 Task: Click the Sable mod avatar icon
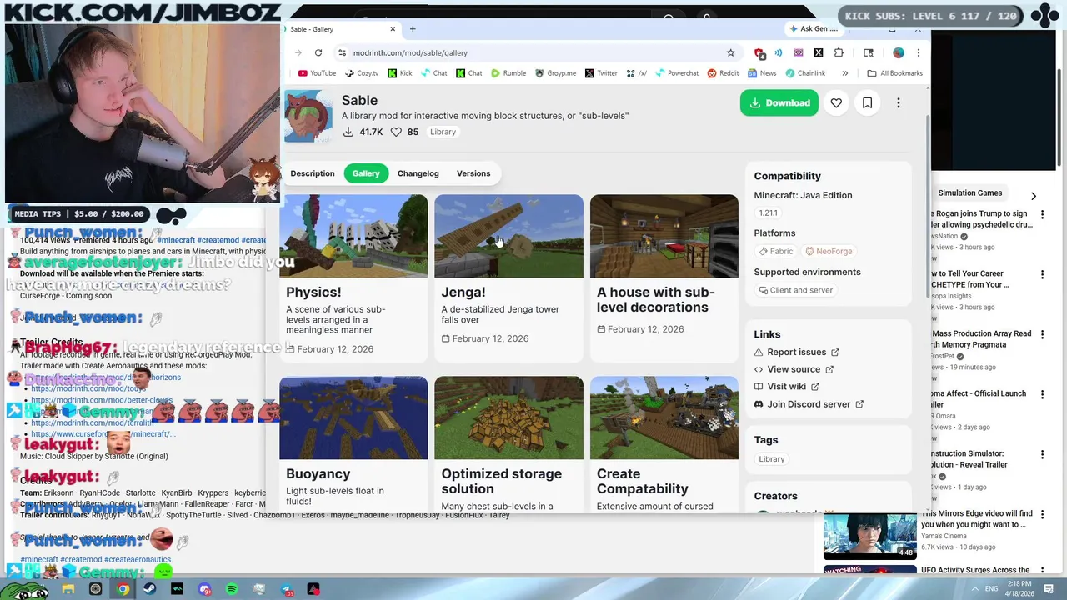(x=308, y=116)
